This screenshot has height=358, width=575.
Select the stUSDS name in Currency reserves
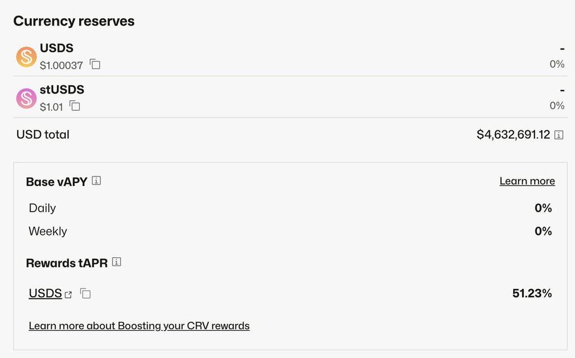click(x=62, y=90)
